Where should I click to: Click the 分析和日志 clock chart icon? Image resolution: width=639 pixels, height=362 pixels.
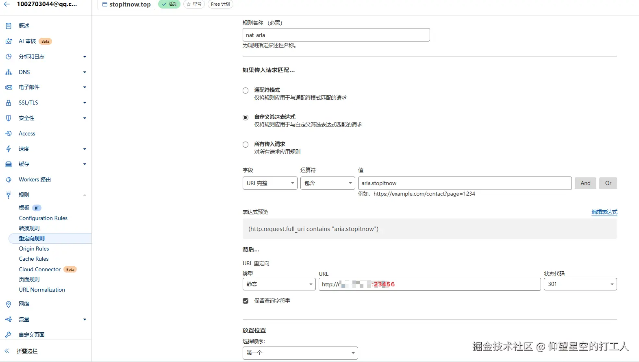pyautogui.click(x=9, y=57)
